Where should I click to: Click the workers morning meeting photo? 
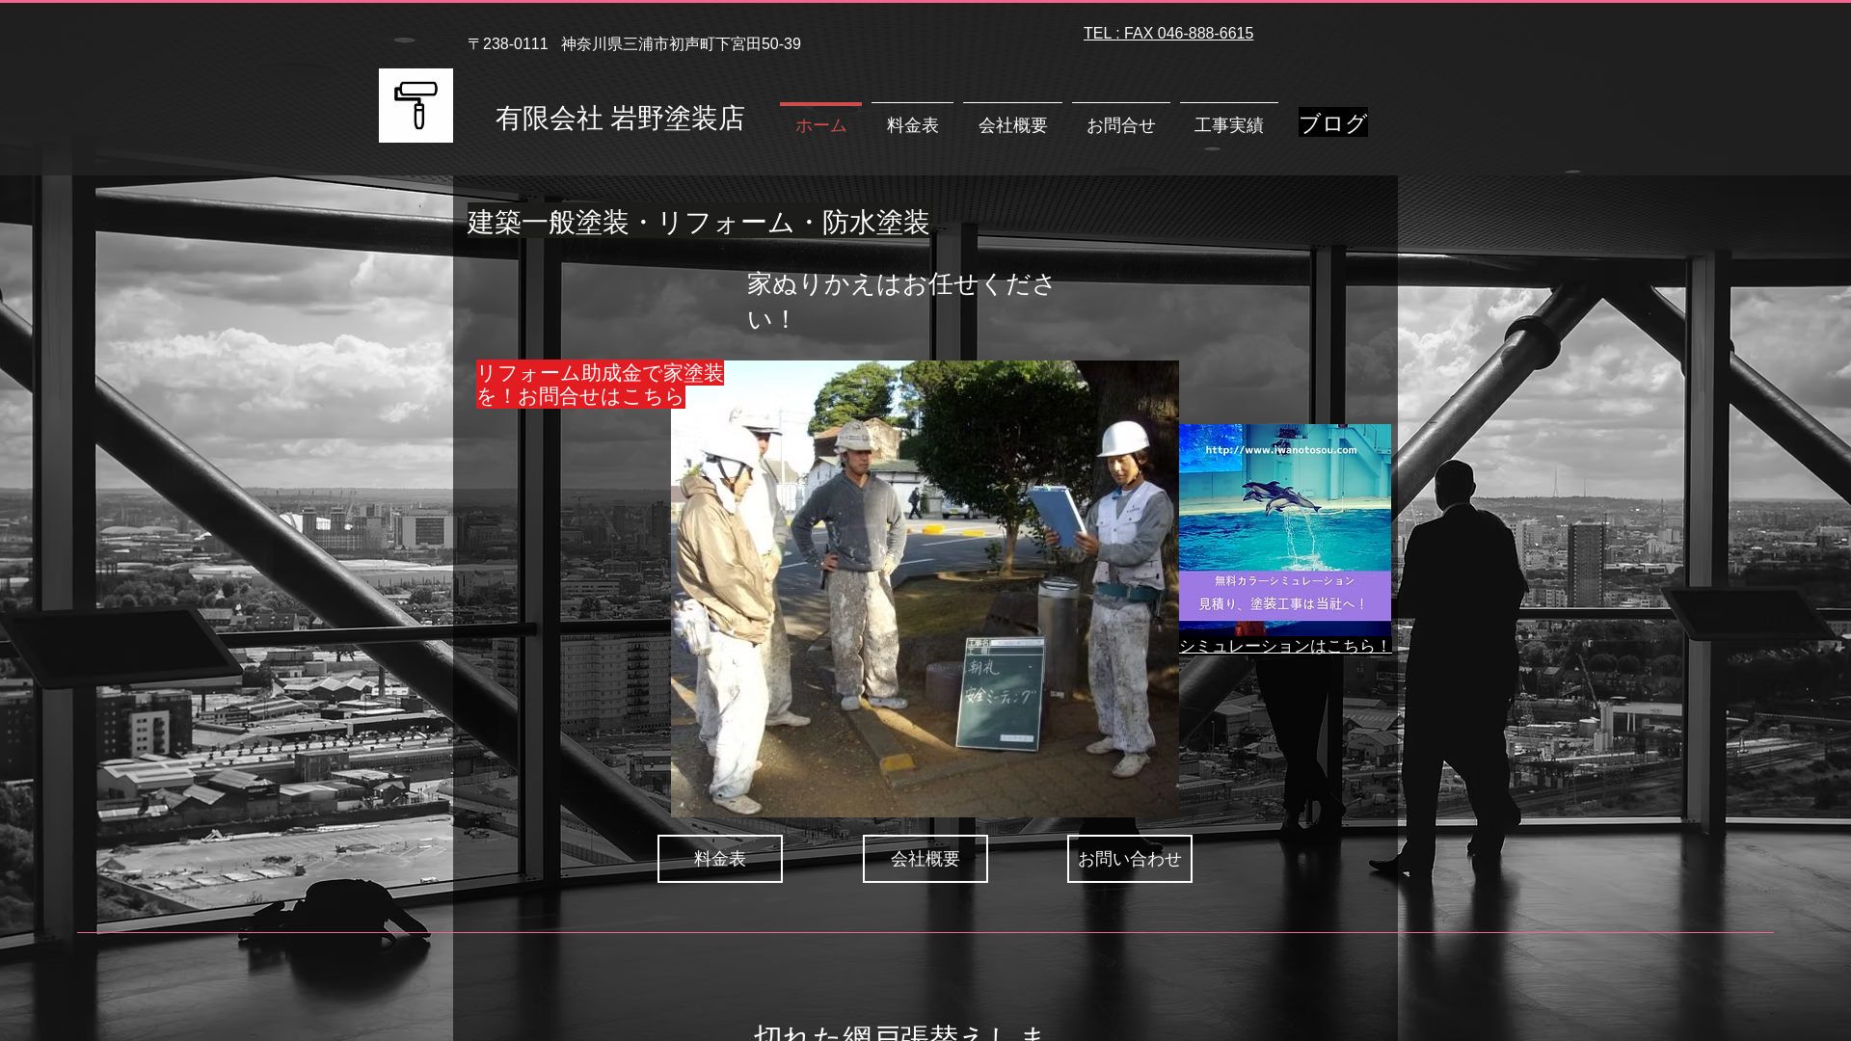pyautogui.click(x=924, y=588)
